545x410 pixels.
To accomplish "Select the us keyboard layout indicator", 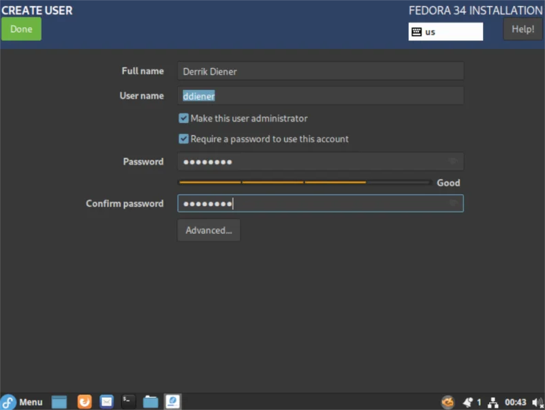I will point(446,32).
